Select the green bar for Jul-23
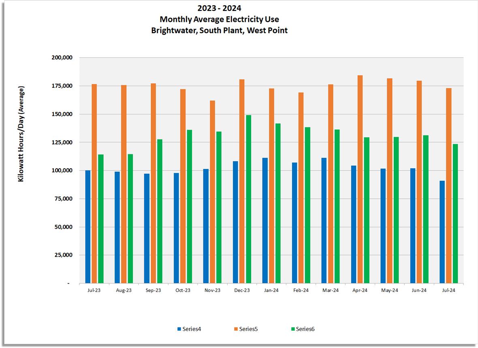This screenshot has height=348, width=478. pyautogui.click(x=100, y=219)
